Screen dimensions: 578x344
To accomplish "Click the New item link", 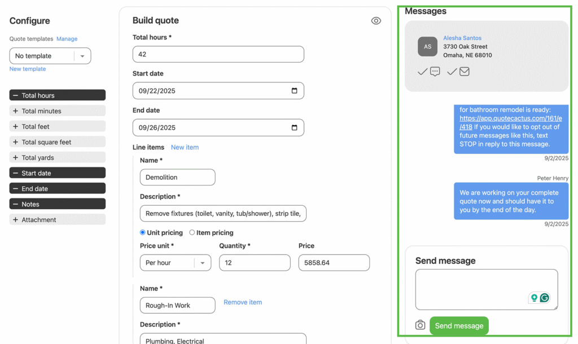I will point(185,147).
